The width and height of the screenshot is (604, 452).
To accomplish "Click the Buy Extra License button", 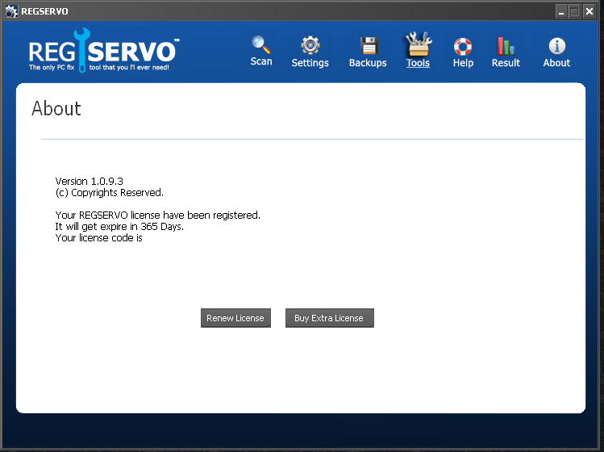I will 330,318.
